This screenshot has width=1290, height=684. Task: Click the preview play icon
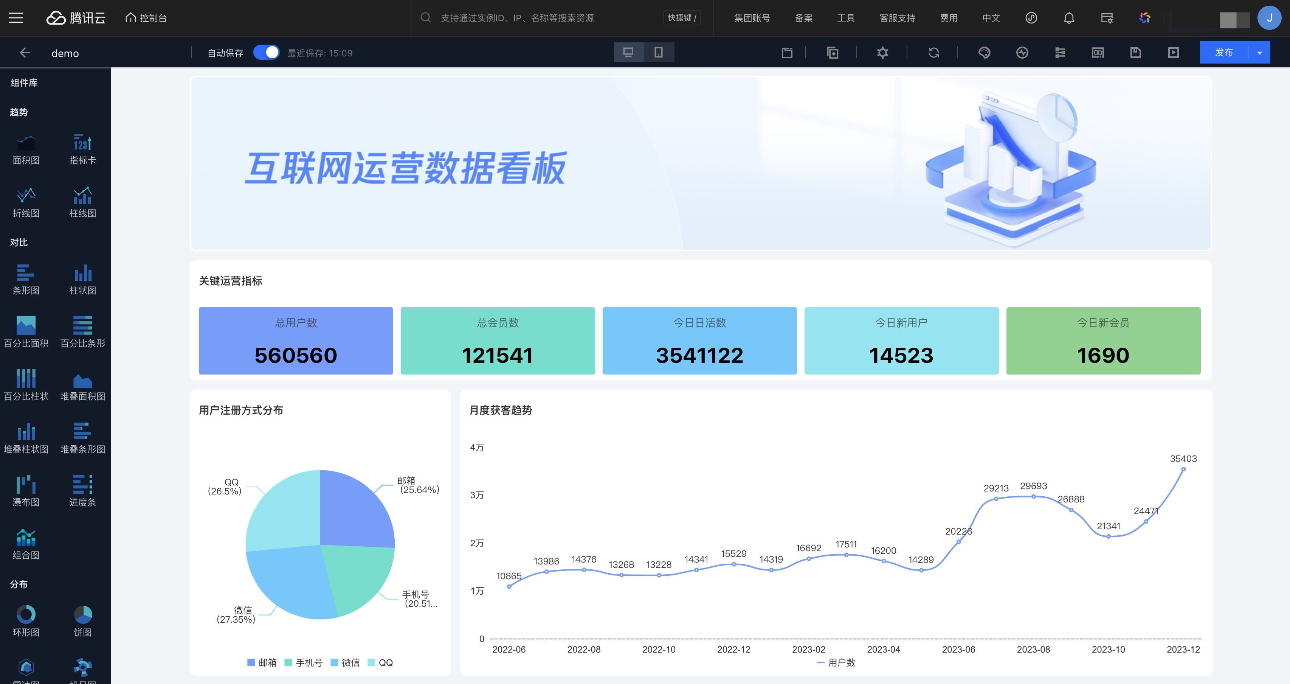(1173, 53)
